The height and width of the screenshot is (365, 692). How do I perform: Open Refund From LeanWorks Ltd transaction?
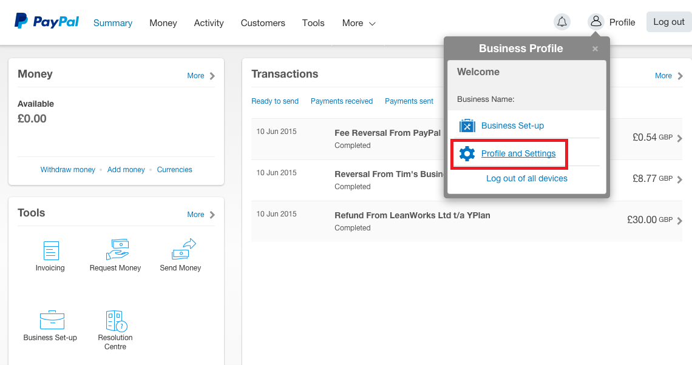[x=412, y=216]
